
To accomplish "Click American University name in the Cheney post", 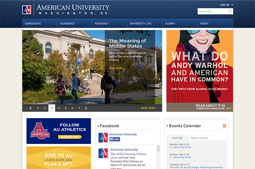I will coord(124,149).
